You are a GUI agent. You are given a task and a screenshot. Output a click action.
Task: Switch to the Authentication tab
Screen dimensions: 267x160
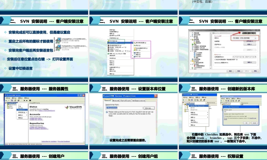[x=139, y=101]
